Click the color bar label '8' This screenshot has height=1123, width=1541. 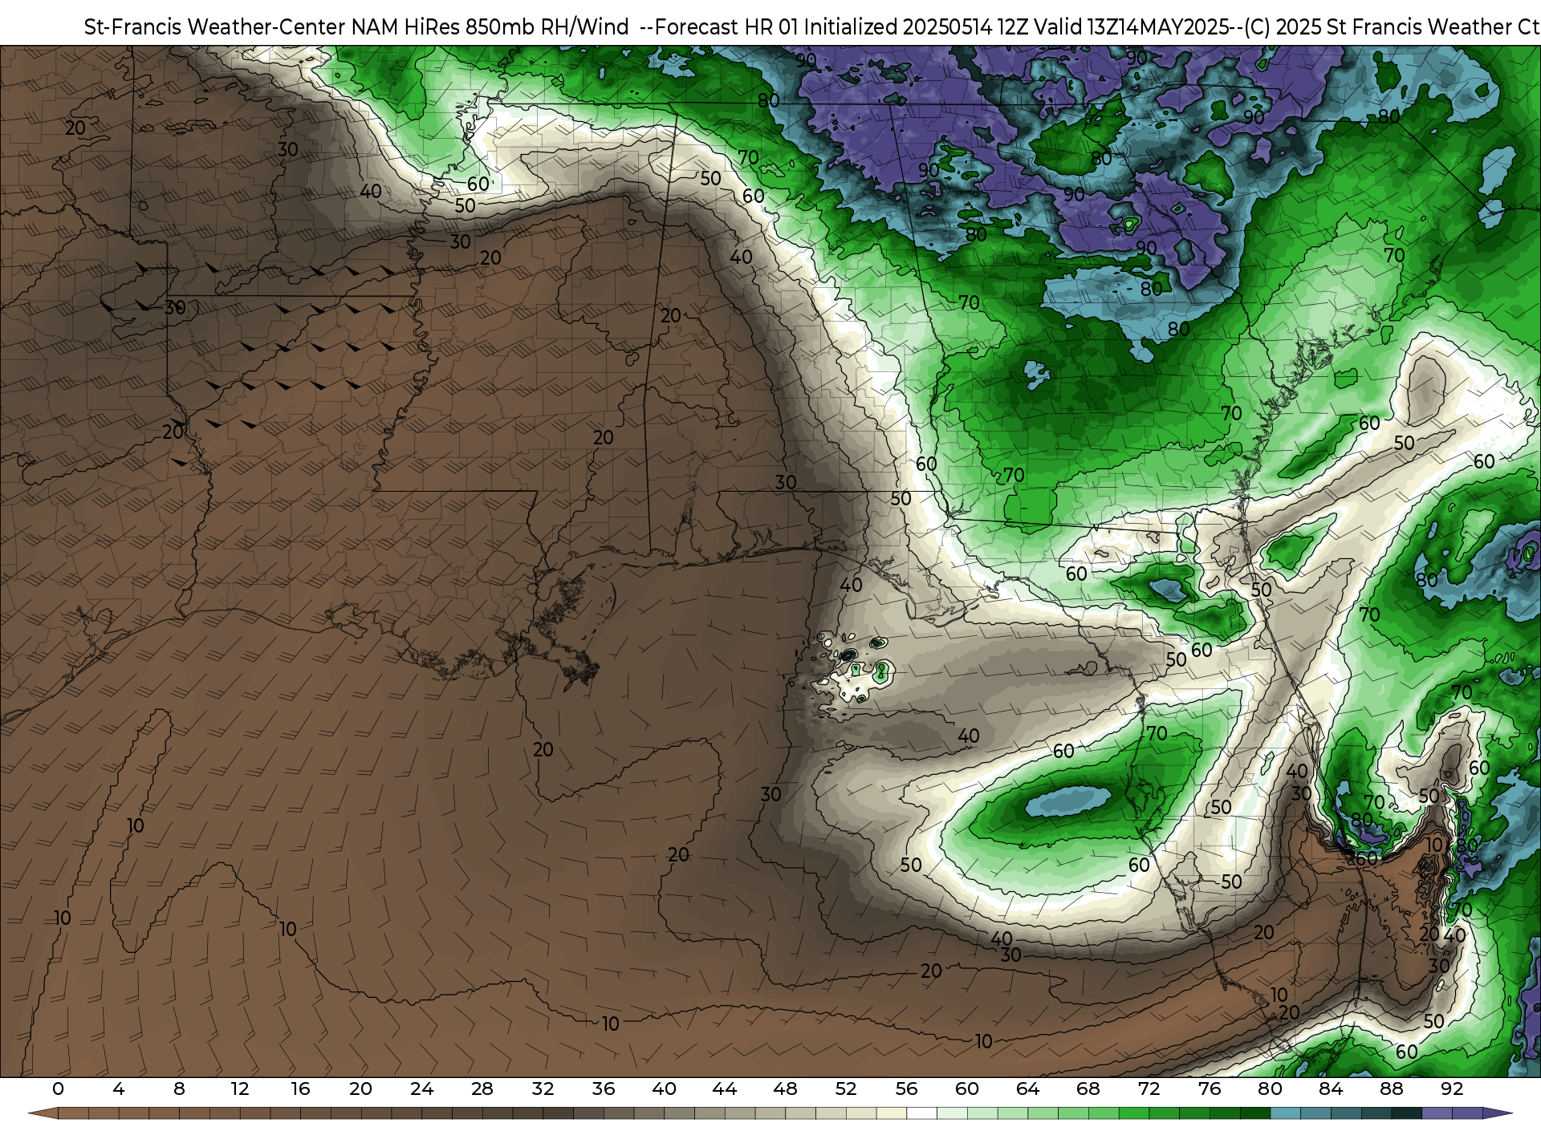tap(179, 1089)
